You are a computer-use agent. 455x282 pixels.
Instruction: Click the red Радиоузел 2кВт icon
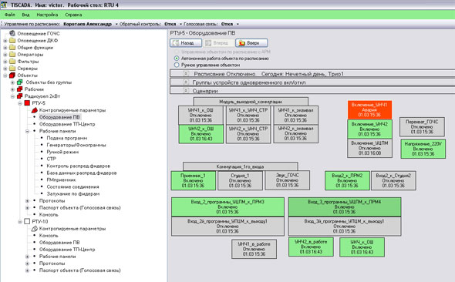point(20,96)
